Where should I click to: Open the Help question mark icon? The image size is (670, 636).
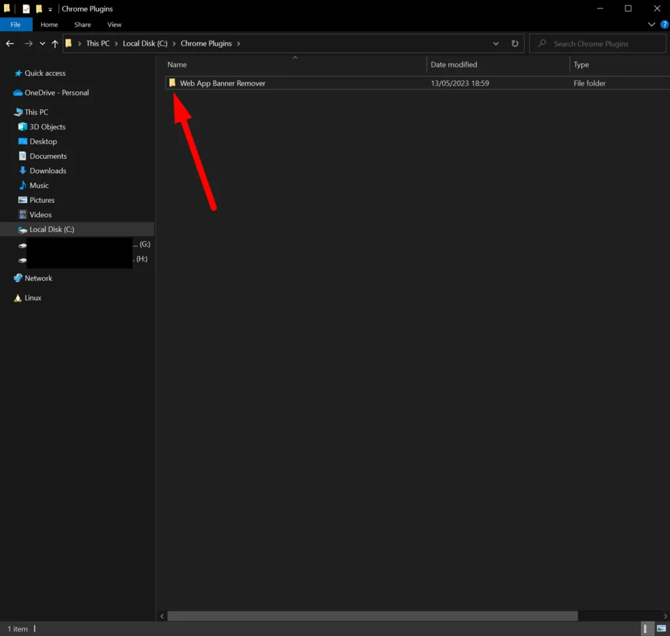[x=664, y=25]
